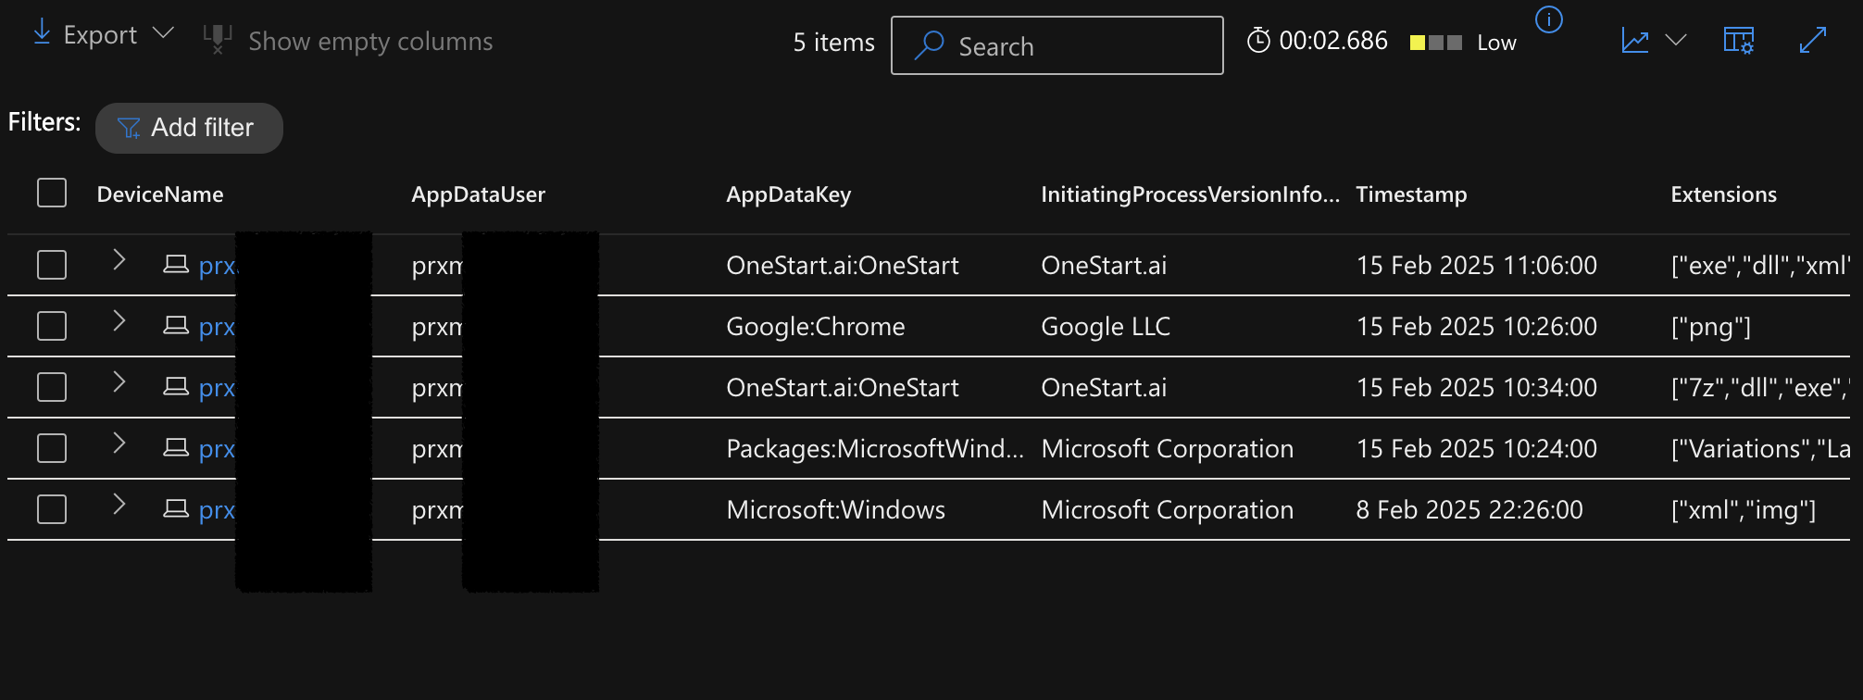The image size is (1863, 700).
Task: Expand the 11:06:00 OneStart row chevron
Action: 119,259
